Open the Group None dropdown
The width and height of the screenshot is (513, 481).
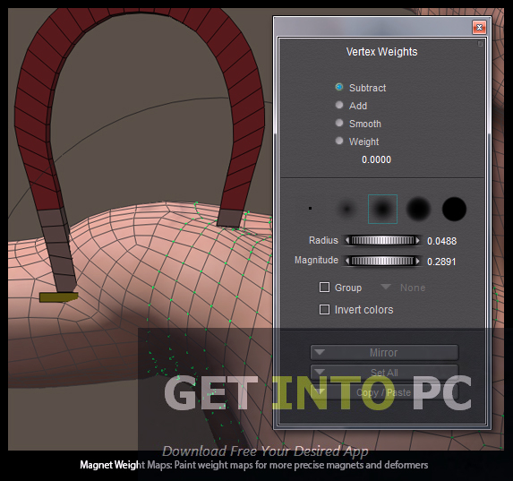pos(403,288)
